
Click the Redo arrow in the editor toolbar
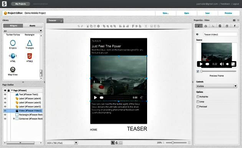(82, 26)
